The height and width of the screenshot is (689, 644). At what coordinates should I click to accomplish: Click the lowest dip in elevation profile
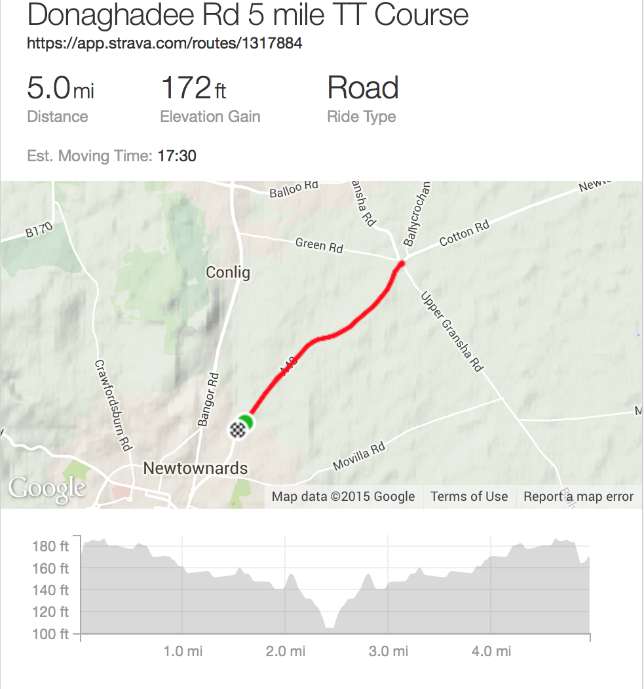(x=330, y=626)
